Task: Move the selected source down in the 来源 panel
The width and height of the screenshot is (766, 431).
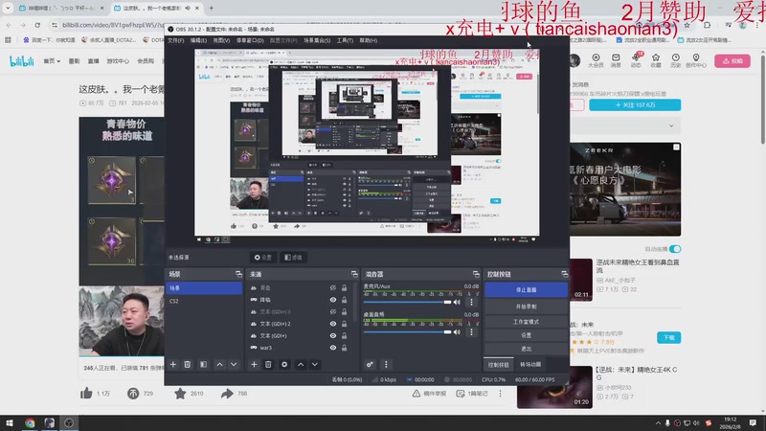Action: [x=315, y=365]
